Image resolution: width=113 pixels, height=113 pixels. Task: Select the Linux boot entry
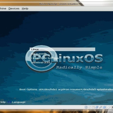click(62, 49)
